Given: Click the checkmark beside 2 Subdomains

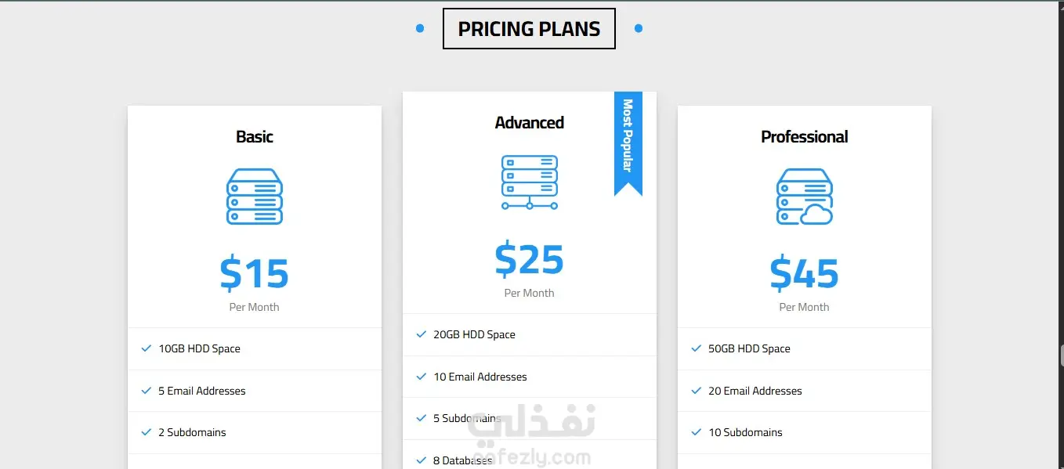Looking at the screenshot, I should click(x=147, y=432).
